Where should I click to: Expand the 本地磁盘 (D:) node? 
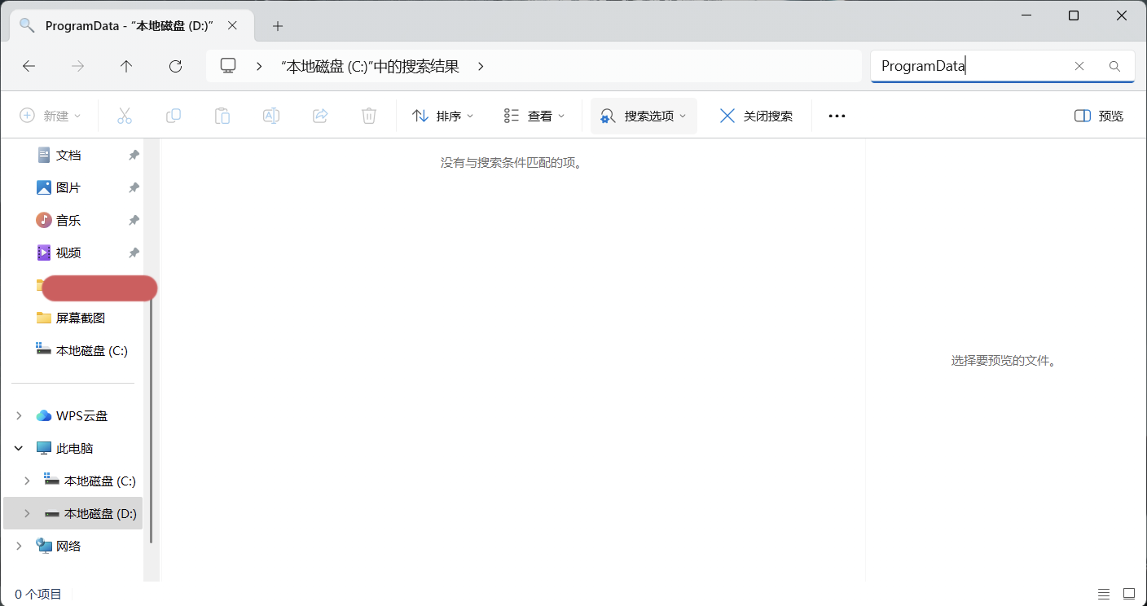coord(27,513)
